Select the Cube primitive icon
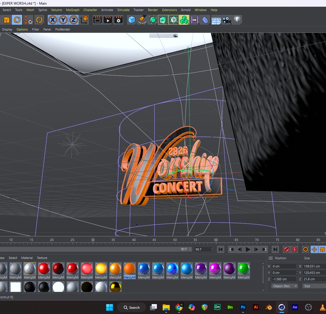Screen dimensions: 326x314 coord(132,20)
